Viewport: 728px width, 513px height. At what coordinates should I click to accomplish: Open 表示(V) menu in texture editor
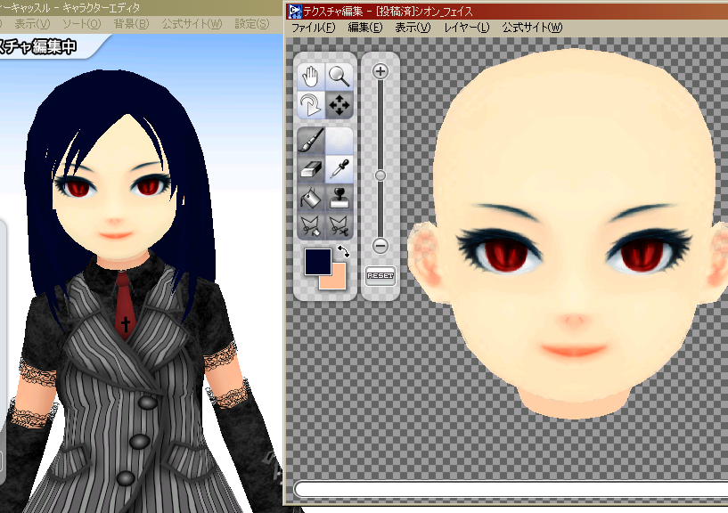(413, 28)
